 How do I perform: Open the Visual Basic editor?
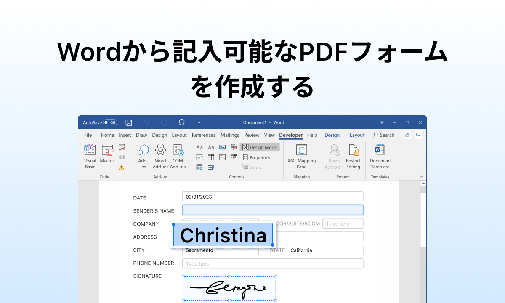tap(90, 156)
